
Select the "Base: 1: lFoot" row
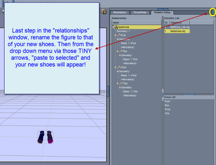tap(129, 43)
